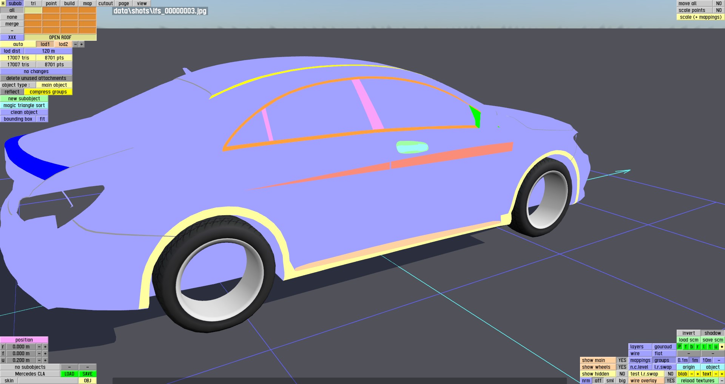Select the view tab
The image size is (725, 384).
click(142, 3)
